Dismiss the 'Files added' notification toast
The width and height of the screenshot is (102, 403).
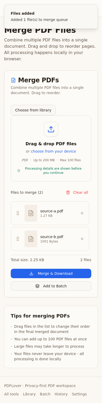click(x=51, y=17)
